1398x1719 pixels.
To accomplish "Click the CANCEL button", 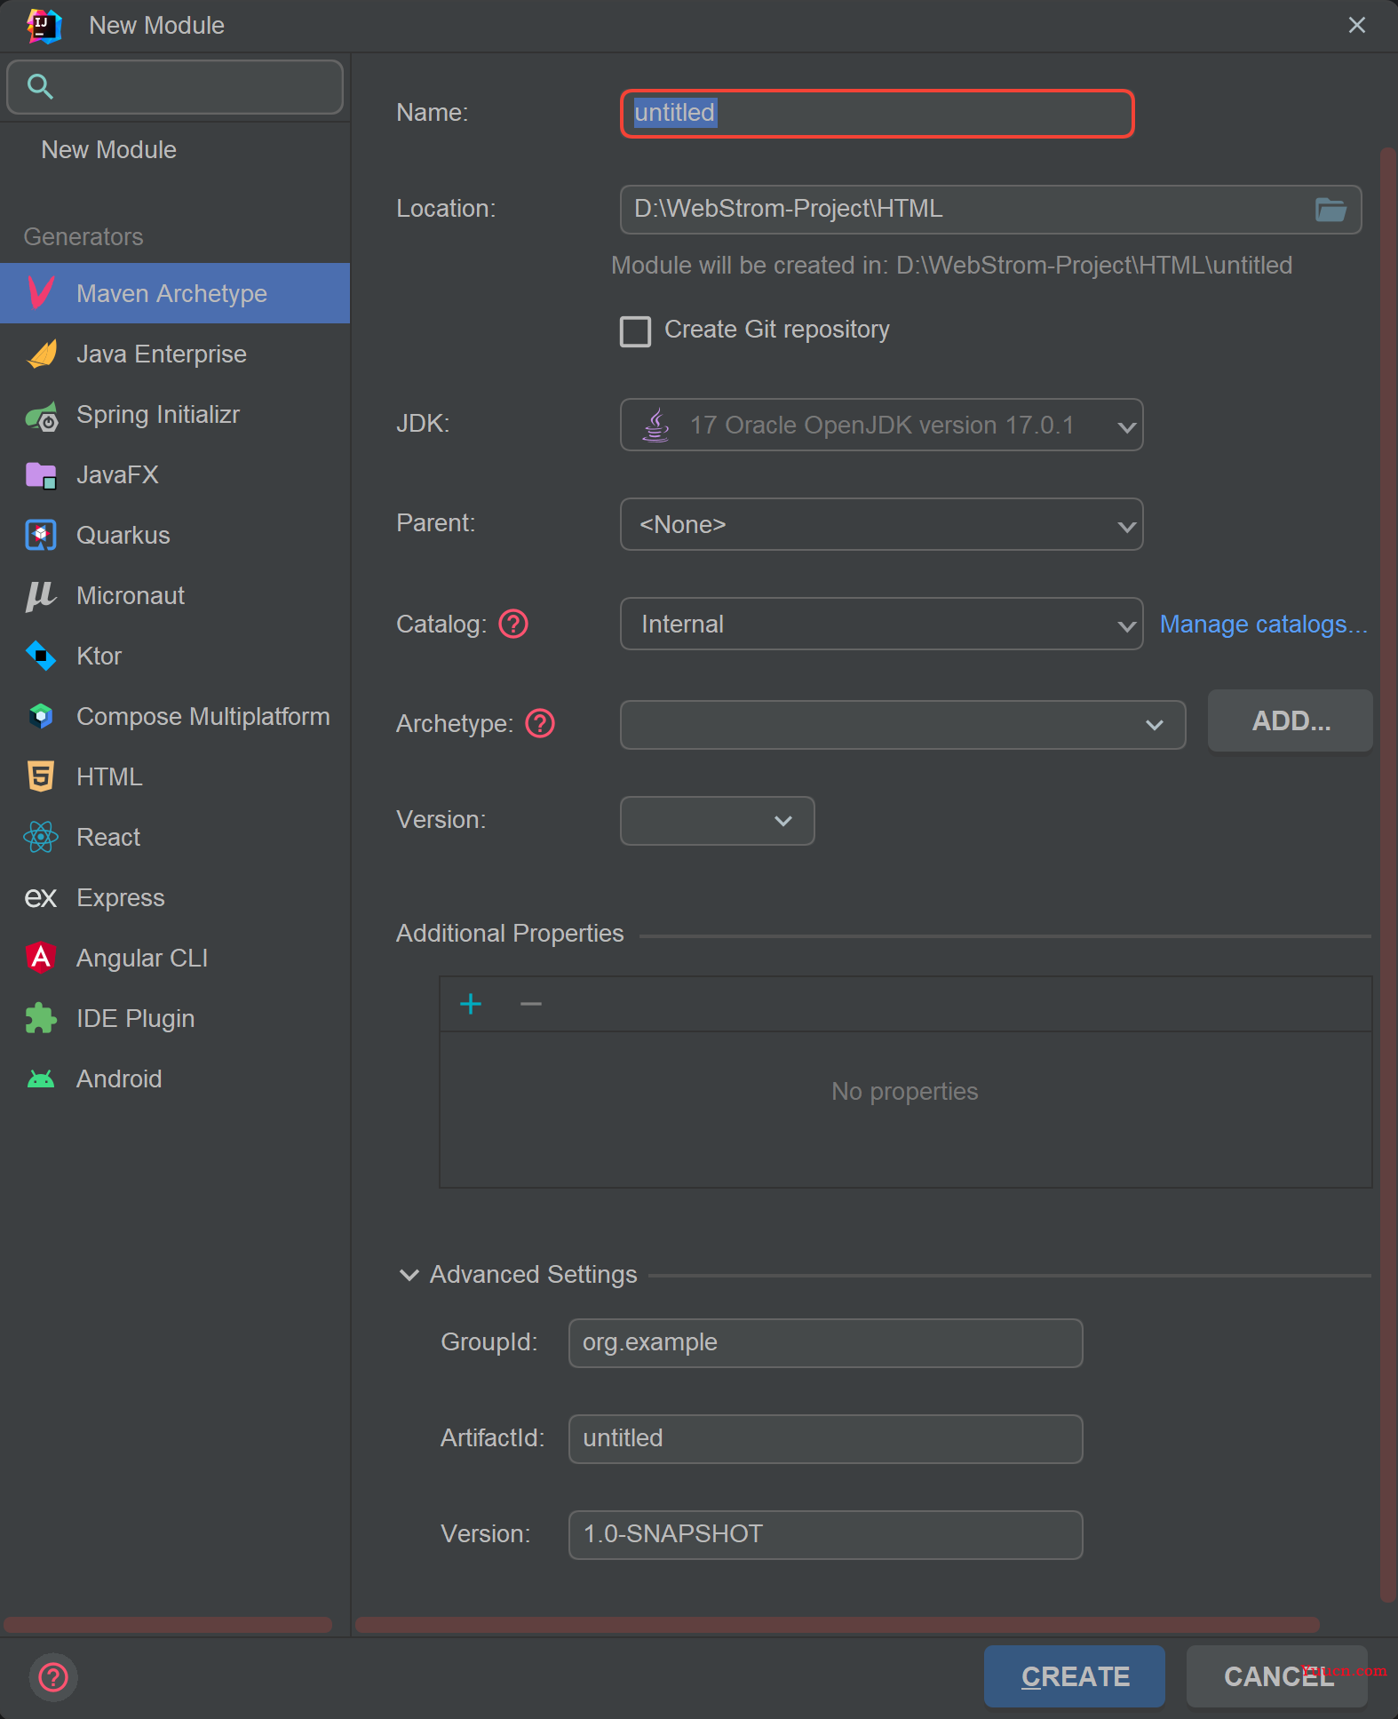I will tap(1276, 1676).
